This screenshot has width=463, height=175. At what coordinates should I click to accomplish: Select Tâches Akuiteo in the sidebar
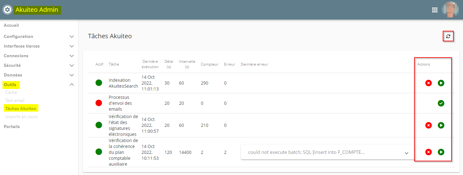tap(21, 108)
